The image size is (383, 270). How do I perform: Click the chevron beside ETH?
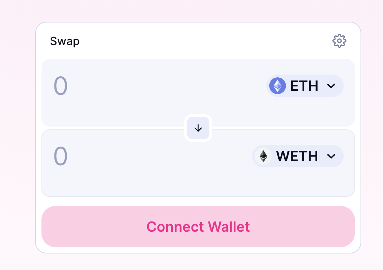click(x=331, y=85)
